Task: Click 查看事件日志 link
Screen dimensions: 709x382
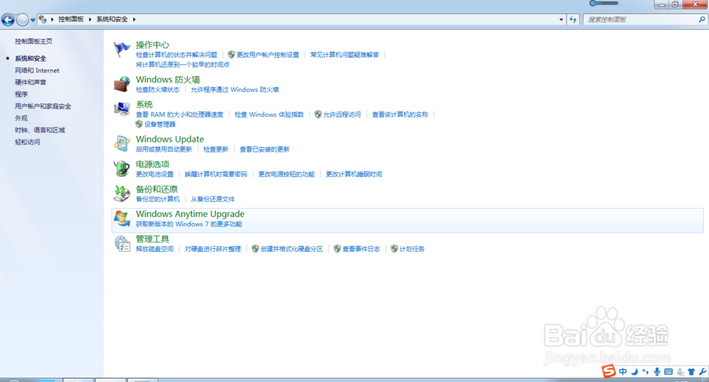Action: pyautogui.click(x=362, y=249)
